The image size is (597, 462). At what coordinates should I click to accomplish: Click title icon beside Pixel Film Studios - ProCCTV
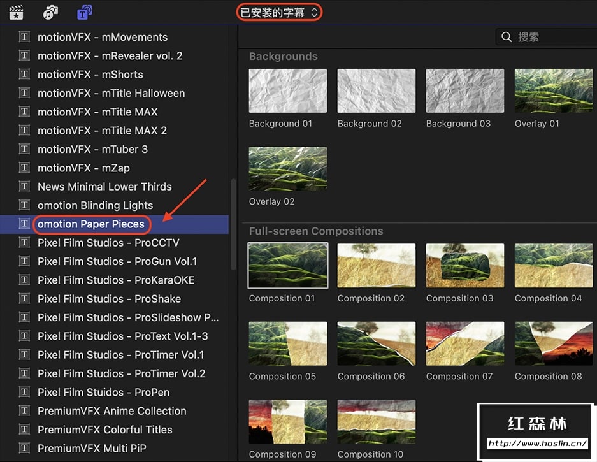pos(24,243)
